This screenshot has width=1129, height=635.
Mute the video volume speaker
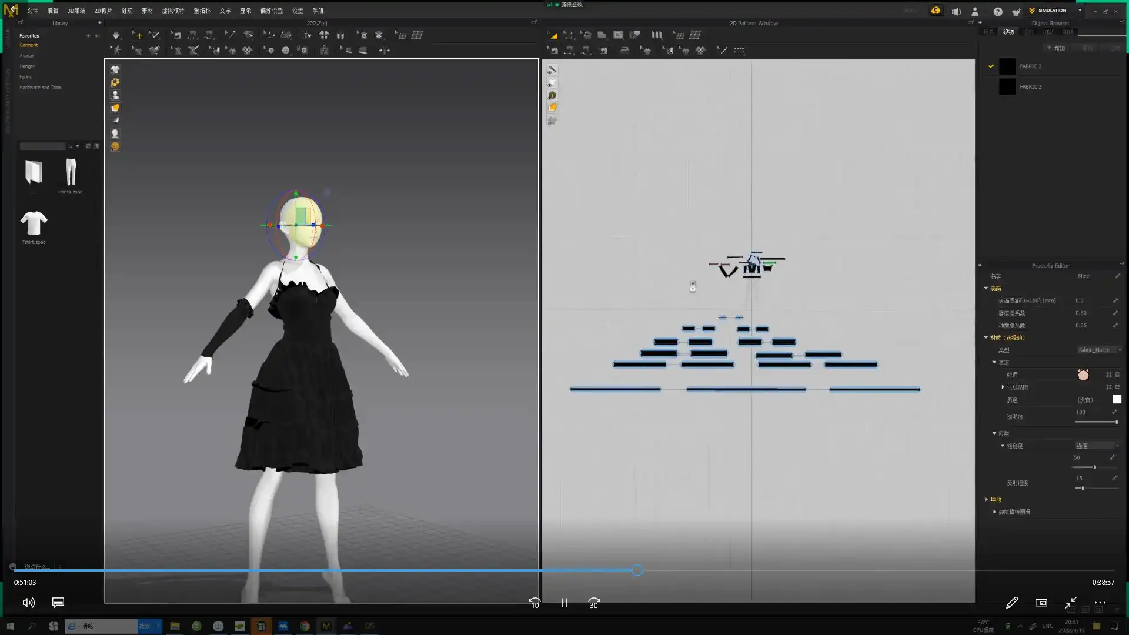[28, 603]
